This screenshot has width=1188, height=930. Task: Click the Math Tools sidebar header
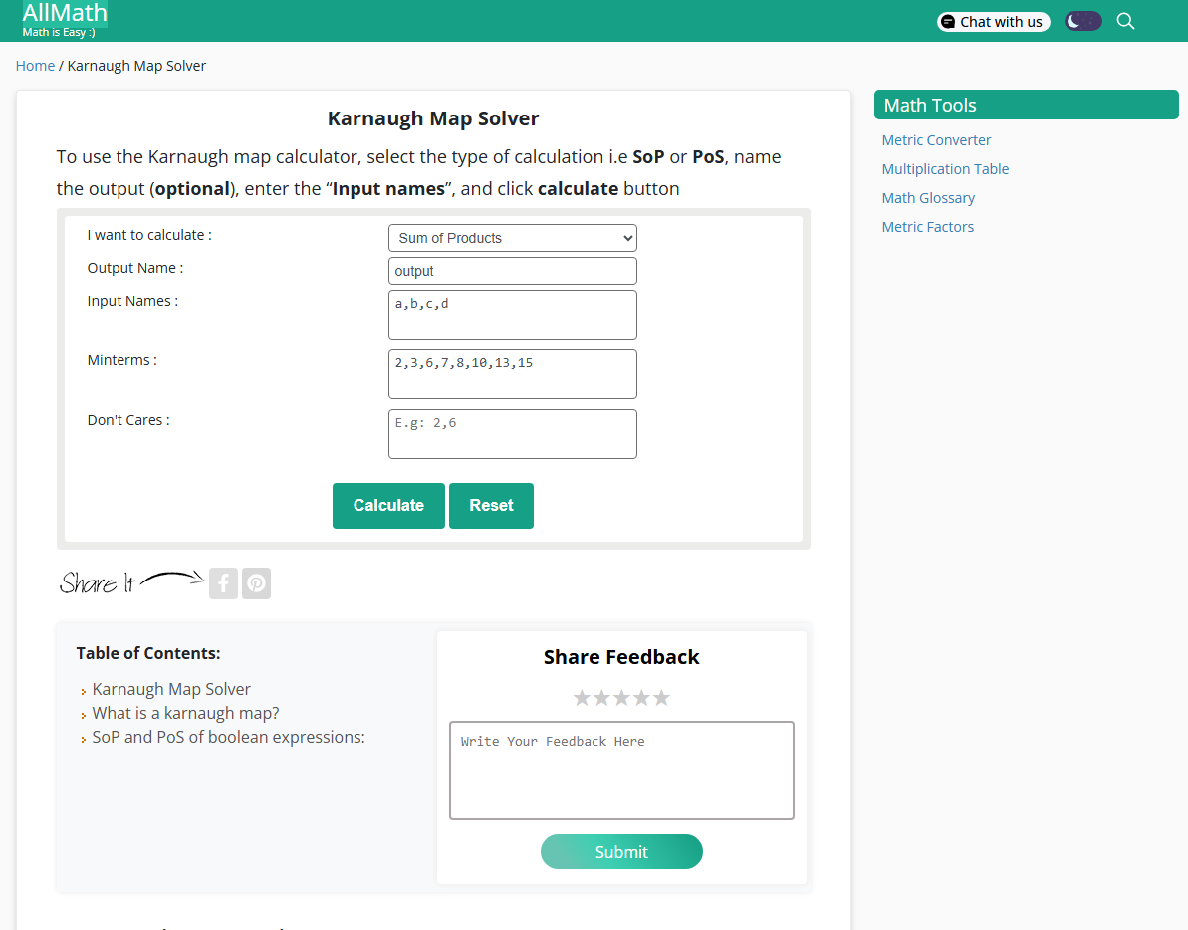(1026, 105)
